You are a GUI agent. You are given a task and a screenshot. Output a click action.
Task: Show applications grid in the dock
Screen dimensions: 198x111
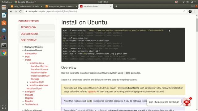(4, 107)
